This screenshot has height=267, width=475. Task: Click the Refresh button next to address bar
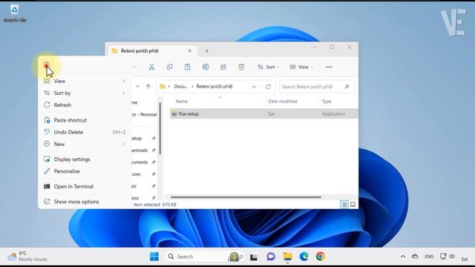[268, 87]
